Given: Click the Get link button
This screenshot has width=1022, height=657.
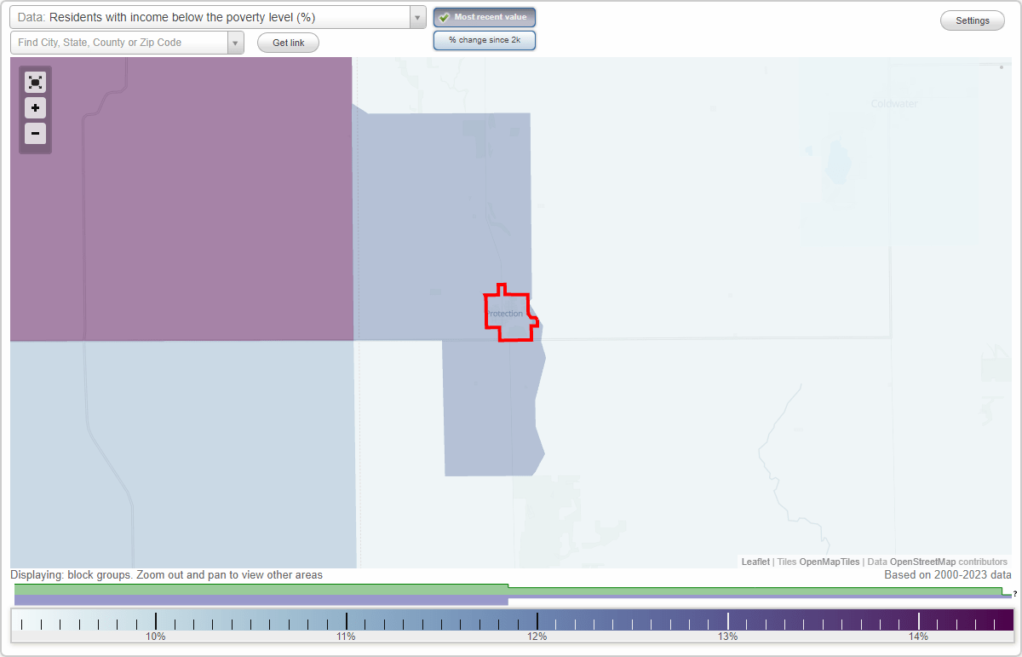Looking at the screenshot, I should pos(288,42).
